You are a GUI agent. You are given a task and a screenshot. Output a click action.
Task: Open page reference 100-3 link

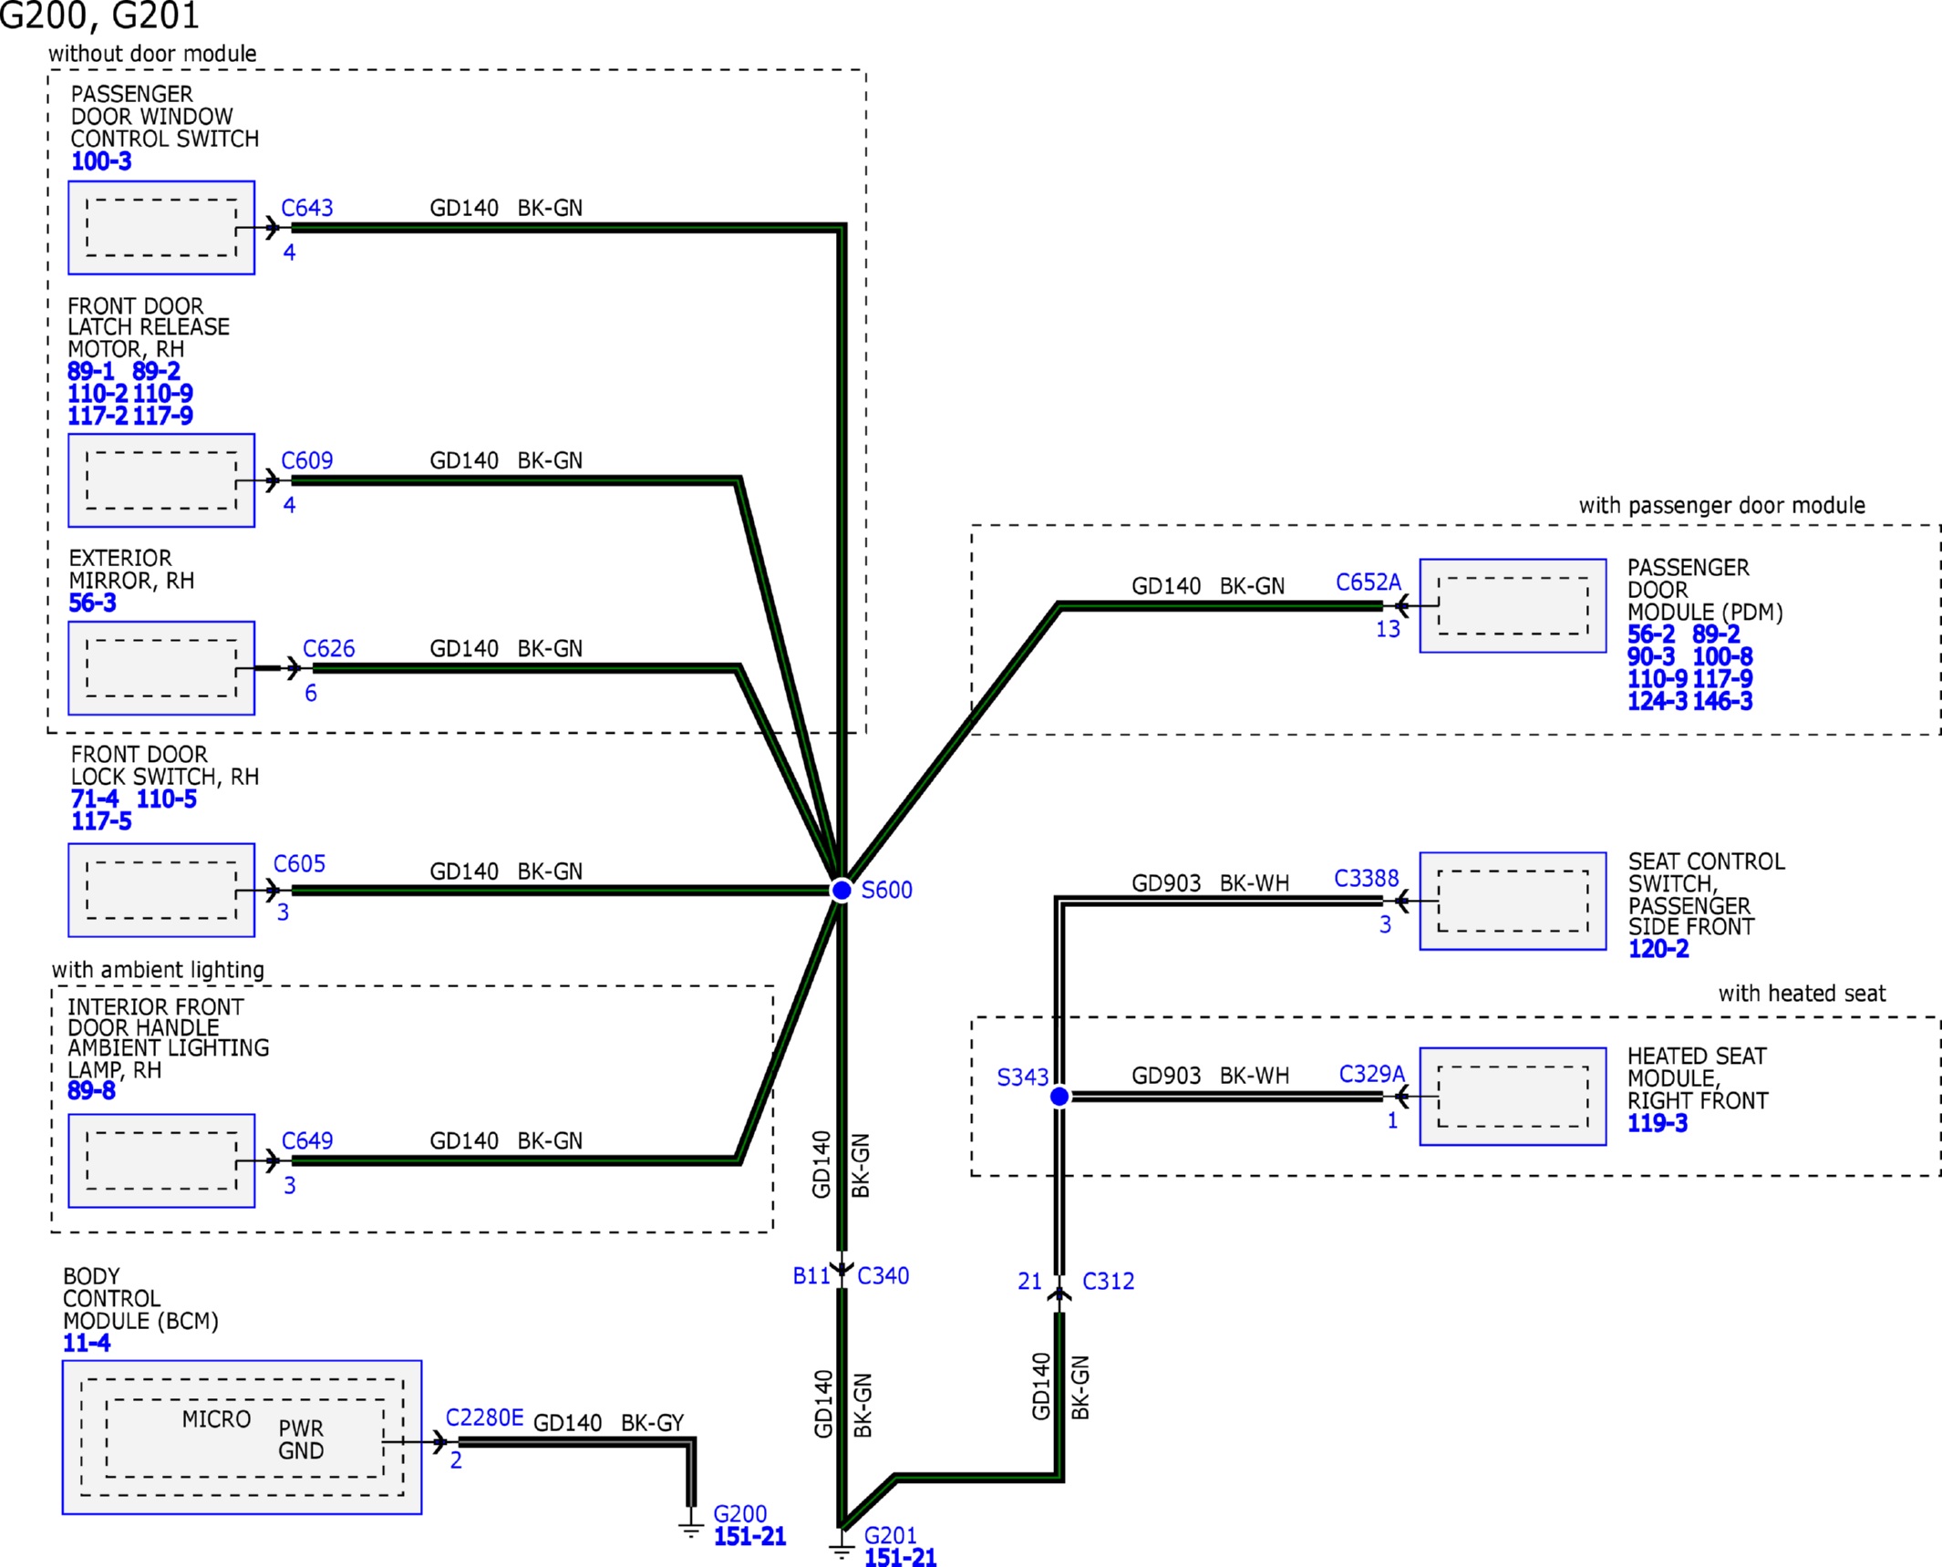coord(101,161)
